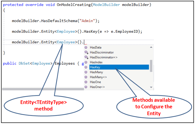195x124 pixels.
Task: Click the OnModelCreating method name
Action: [x=74, y=5]
